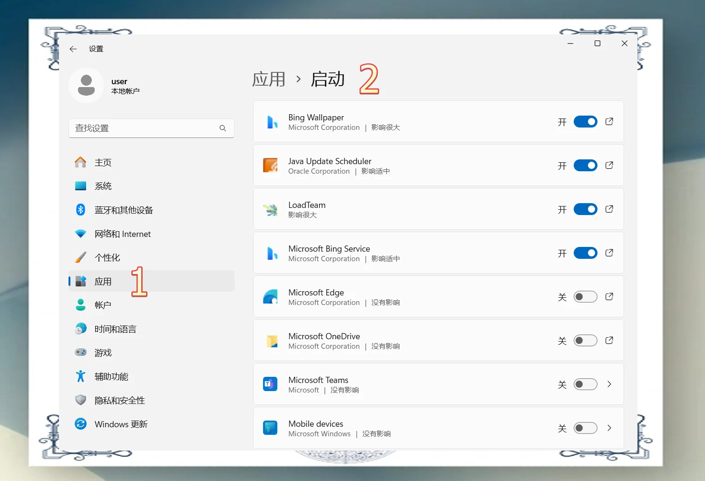Open 蓝牙和其他设备 settings section
Screen dimensions: 705x481
124,210
